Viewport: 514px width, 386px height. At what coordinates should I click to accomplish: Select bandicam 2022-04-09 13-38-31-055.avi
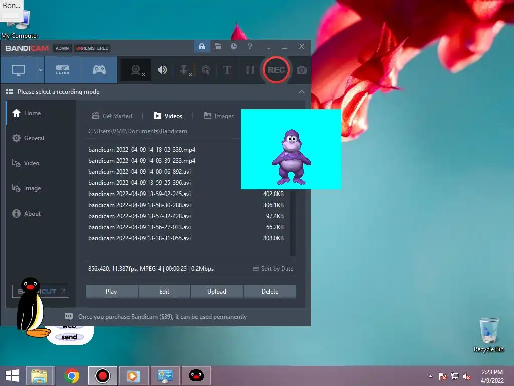coord(187,238)
